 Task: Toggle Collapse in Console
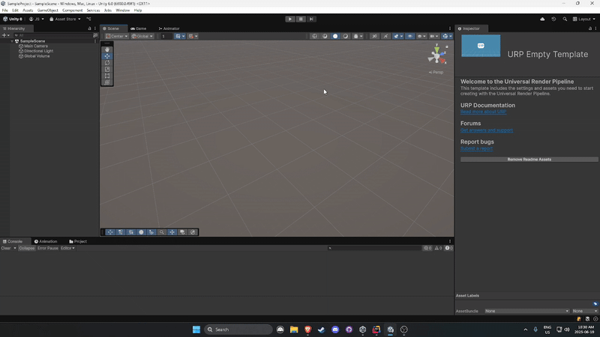pyautogui.click(x=27, y=249)
